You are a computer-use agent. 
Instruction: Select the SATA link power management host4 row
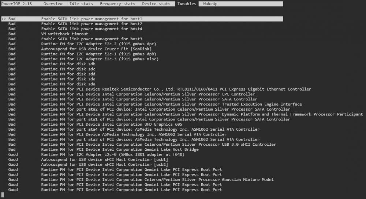click(x=75, y=29)
